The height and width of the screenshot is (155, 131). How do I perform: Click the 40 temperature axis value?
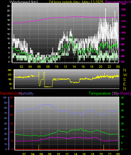coord(122,98)
